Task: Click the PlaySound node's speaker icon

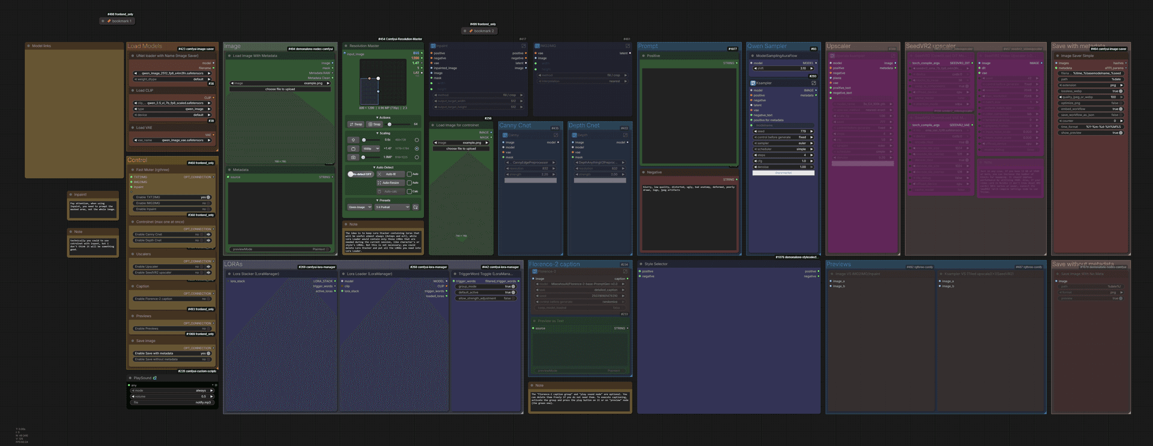Action: pyautogui.click(x=155, y=378)
